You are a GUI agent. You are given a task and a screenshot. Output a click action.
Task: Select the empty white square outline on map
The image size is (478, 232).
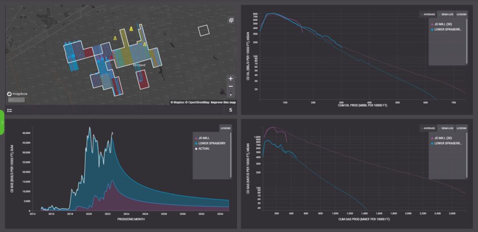204,30
